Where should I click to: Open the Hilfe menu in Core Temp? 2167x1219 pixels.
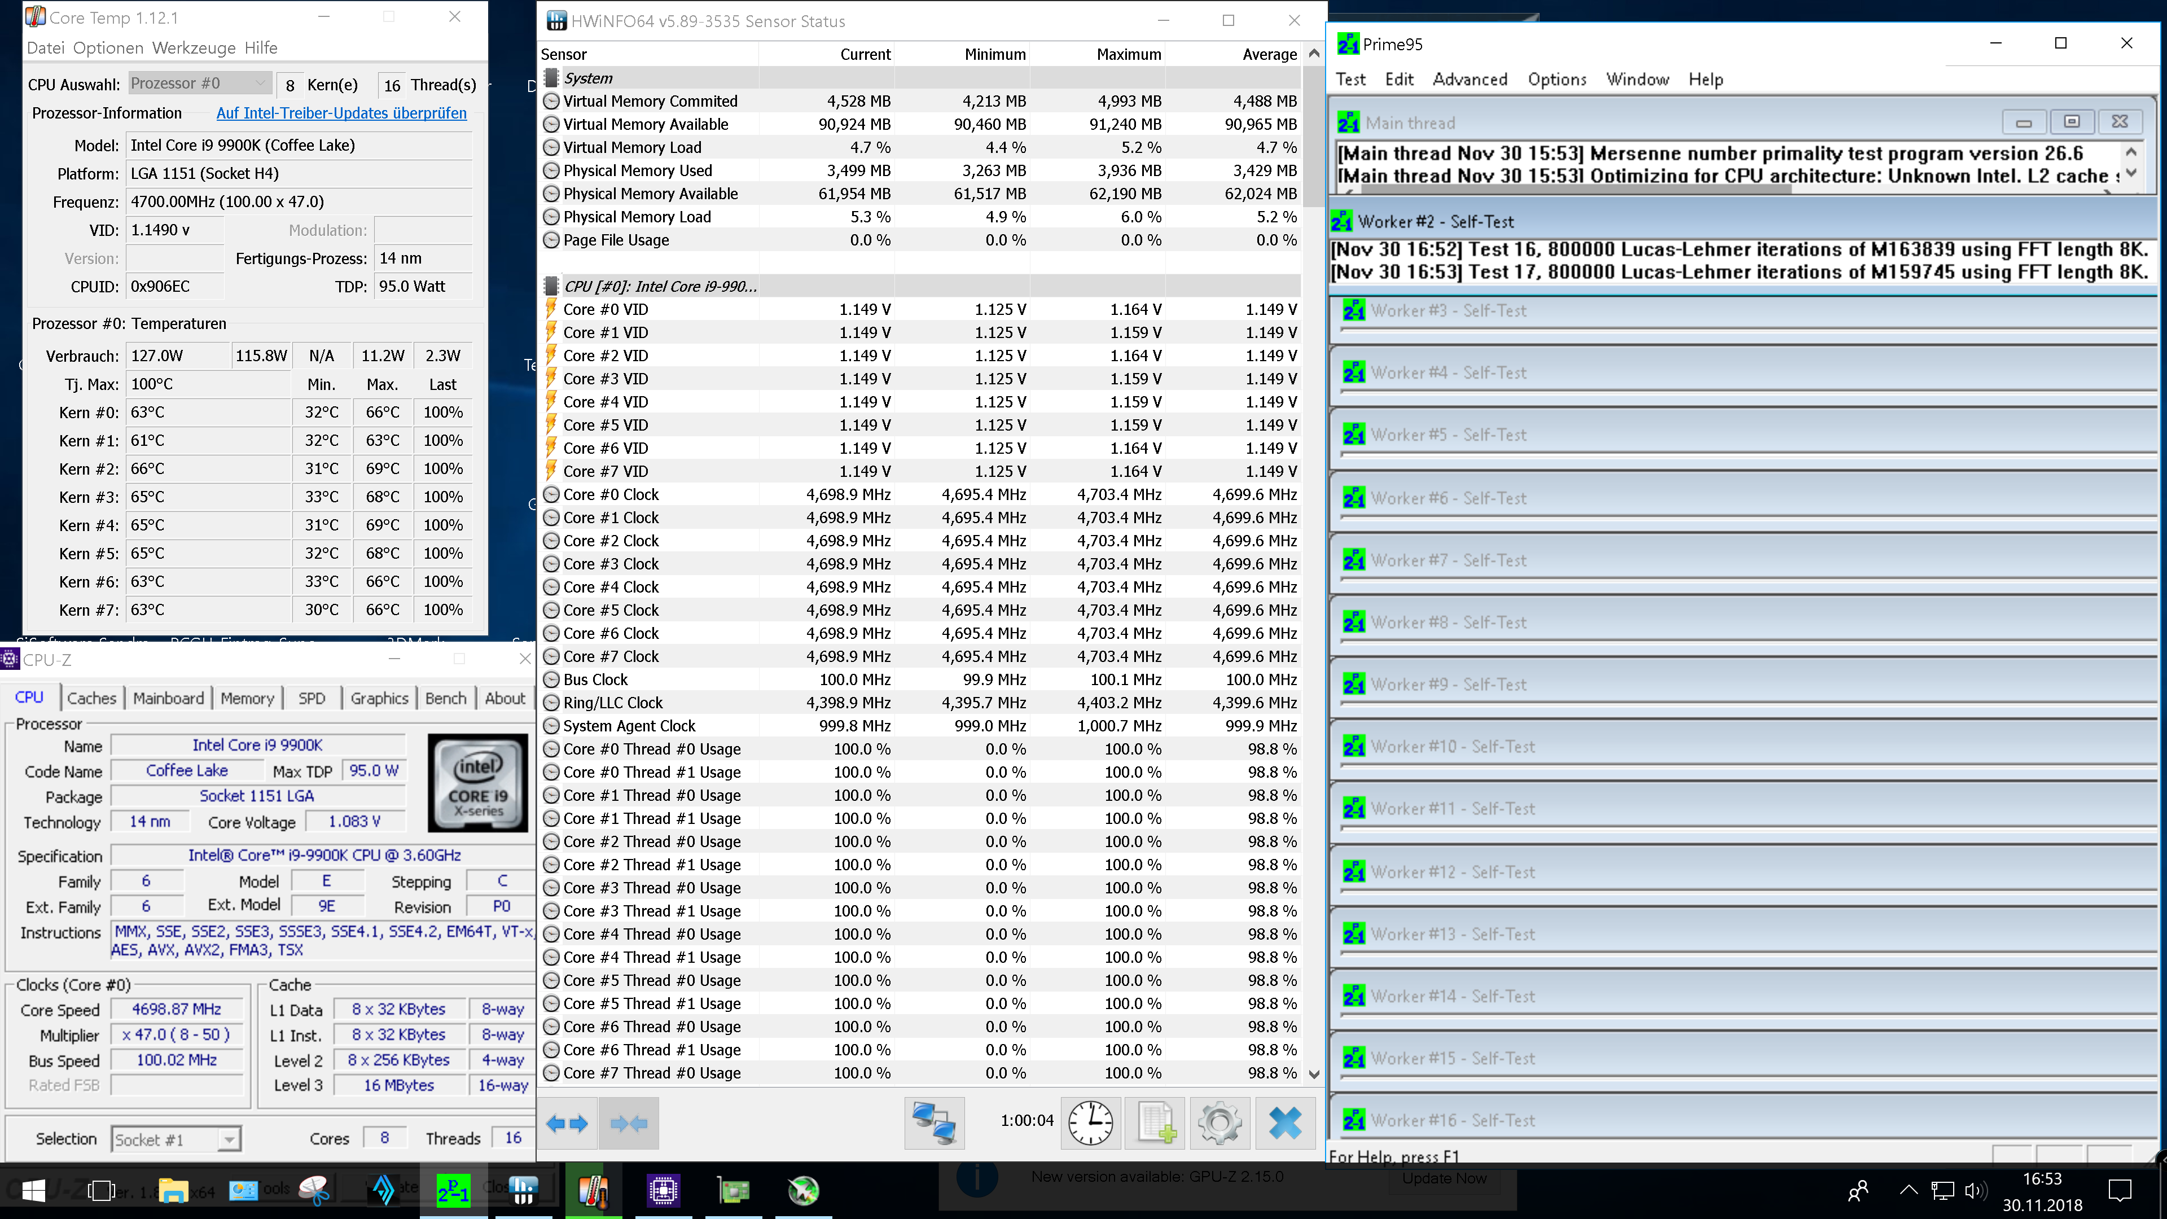261,48
